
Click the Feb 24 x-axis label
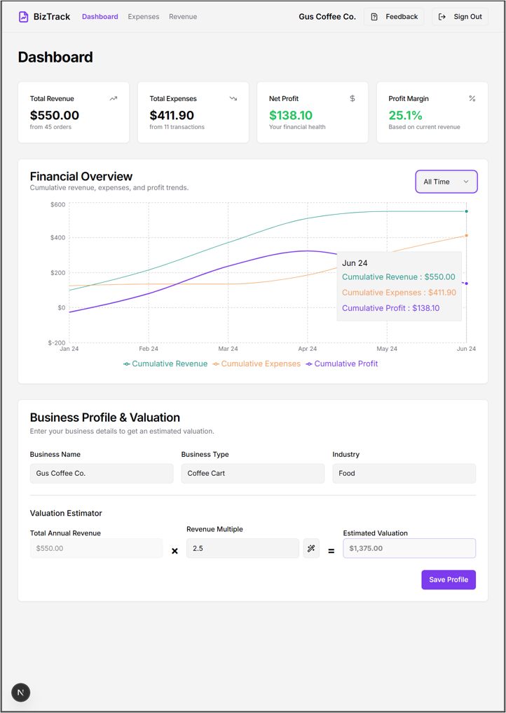coord(149,349)
